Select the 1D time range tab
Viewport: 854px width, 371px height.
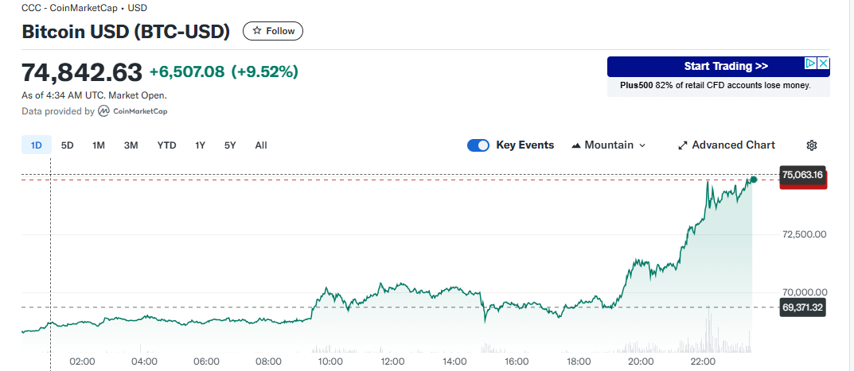[37, 145]
